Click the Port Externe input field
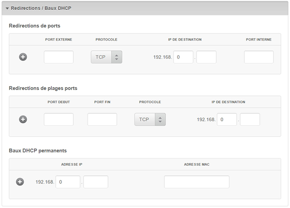Viewport: 290px width, 208px height. tap(58, 57)
